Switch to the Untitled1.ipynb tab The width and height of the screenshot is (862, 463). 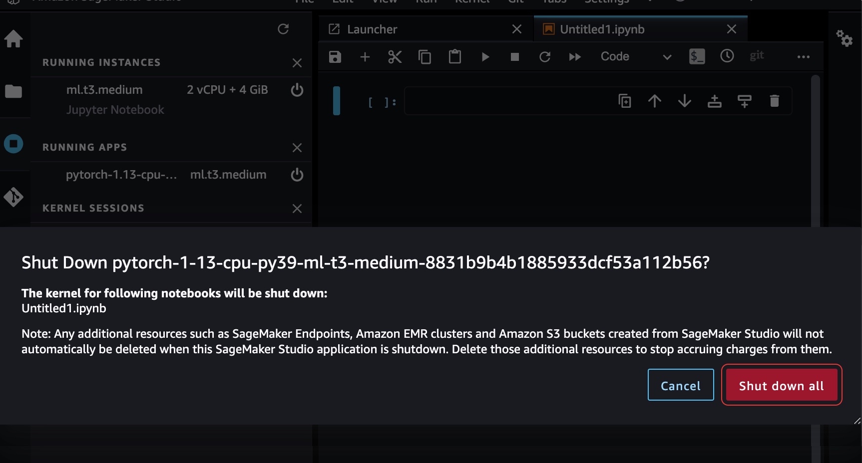[641, 29]
